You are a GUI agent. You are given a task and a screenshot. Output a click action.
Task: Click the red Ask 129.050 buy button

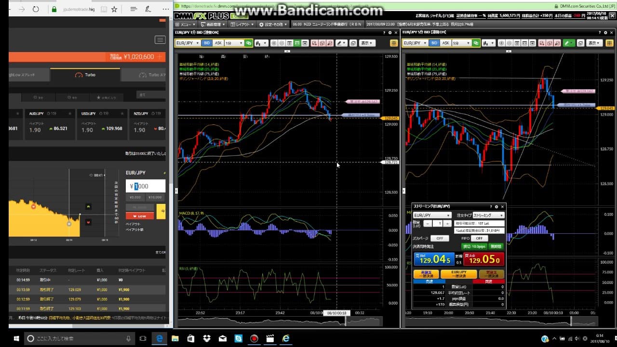point(484,260)
